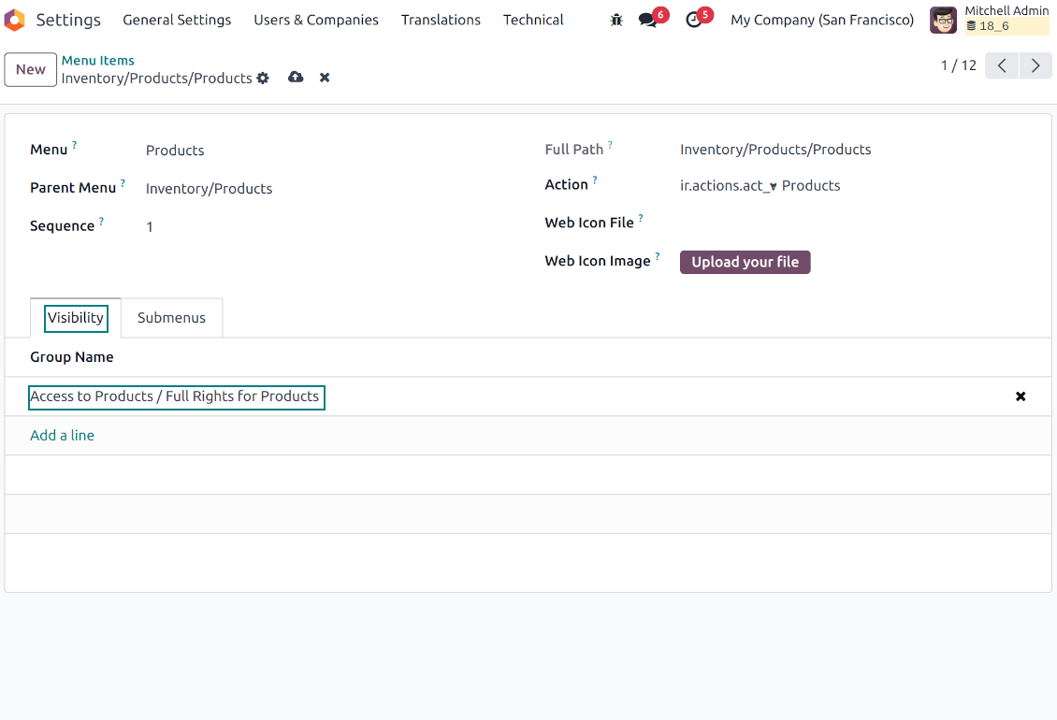Click Mitchell Admin user avatar
Screen dimensions: 1057x720
click(x=943, y=20)
